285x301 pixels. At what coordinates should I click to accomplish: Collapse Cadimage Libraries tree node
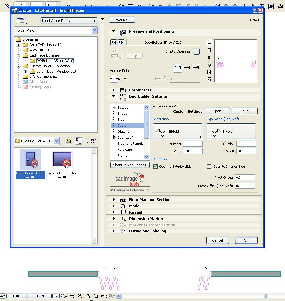pyautogui.click(x=18, y=56)
